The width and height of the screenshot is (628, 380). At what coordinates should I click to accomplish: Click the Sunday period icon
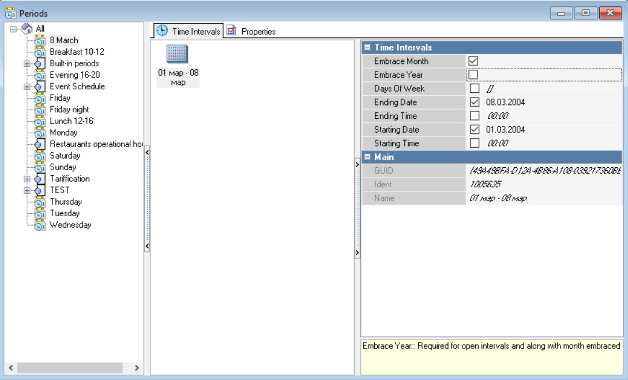[40, 168]
